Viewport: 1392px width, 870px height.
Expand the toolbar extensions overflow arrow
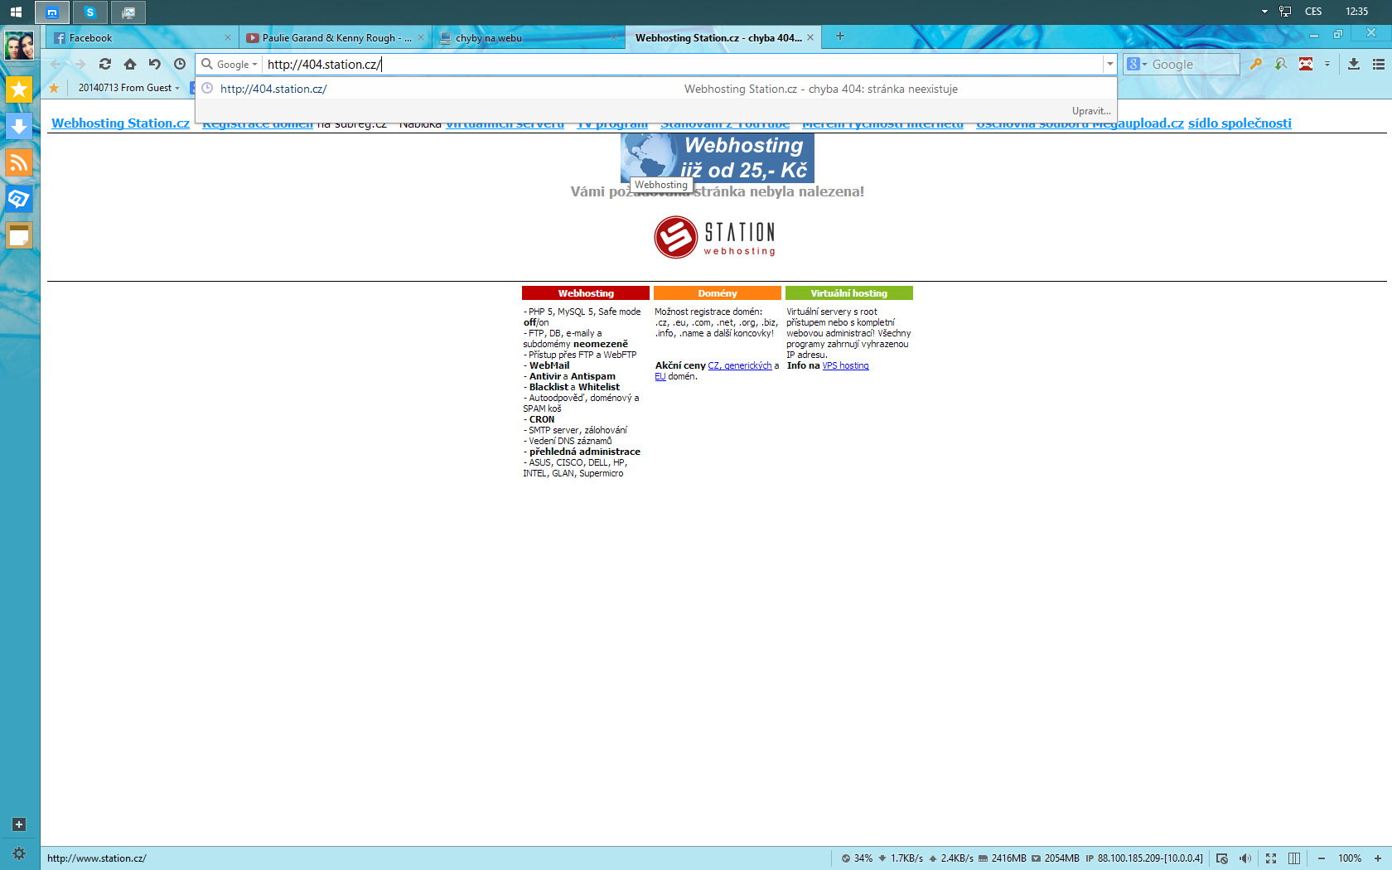(1327, 64)
